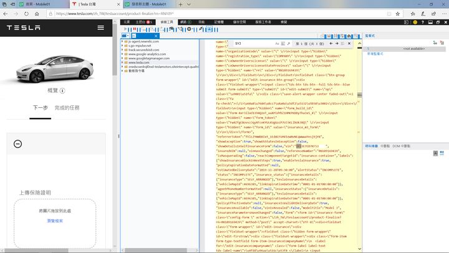
Task: Click the yellow feedback smiley icon
Action: click(x=415, y=22)
